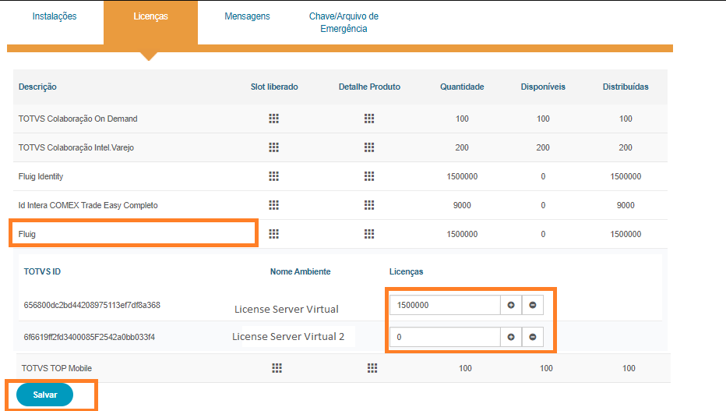Click the Detalhe Produto column header

(x=369, y=87)
